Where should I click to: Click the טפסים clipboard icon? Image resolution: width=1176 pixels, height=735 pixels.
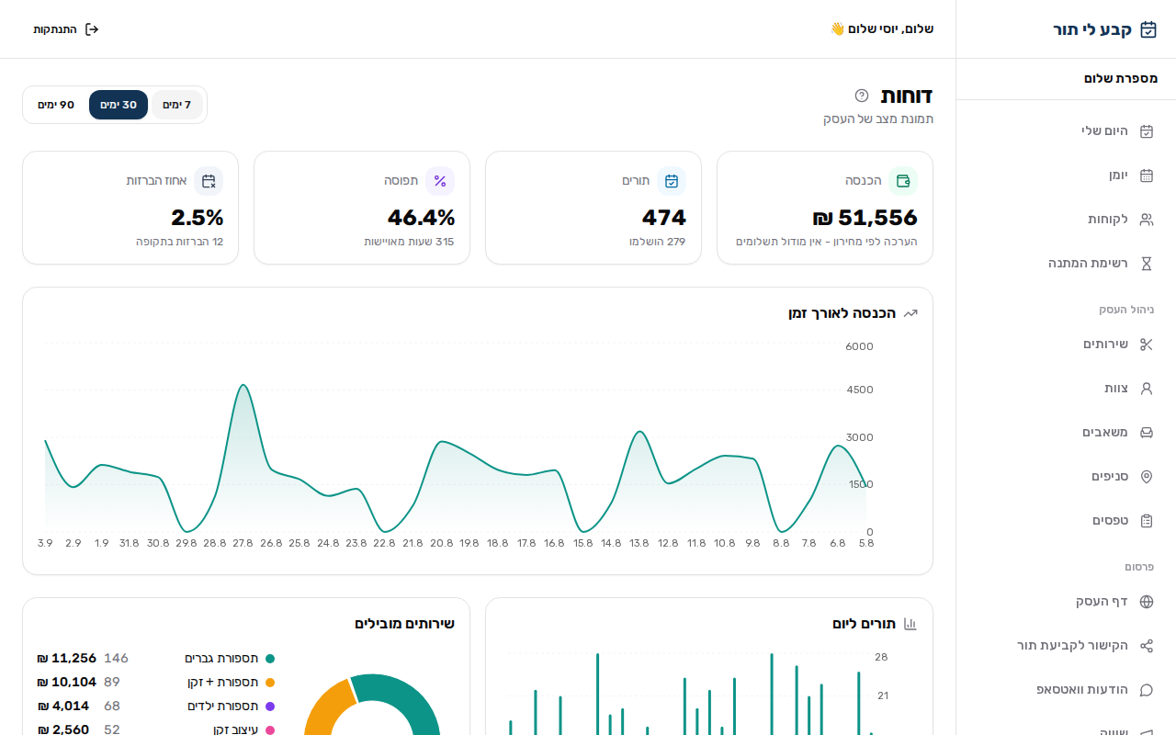click(x=1147, y=521)
